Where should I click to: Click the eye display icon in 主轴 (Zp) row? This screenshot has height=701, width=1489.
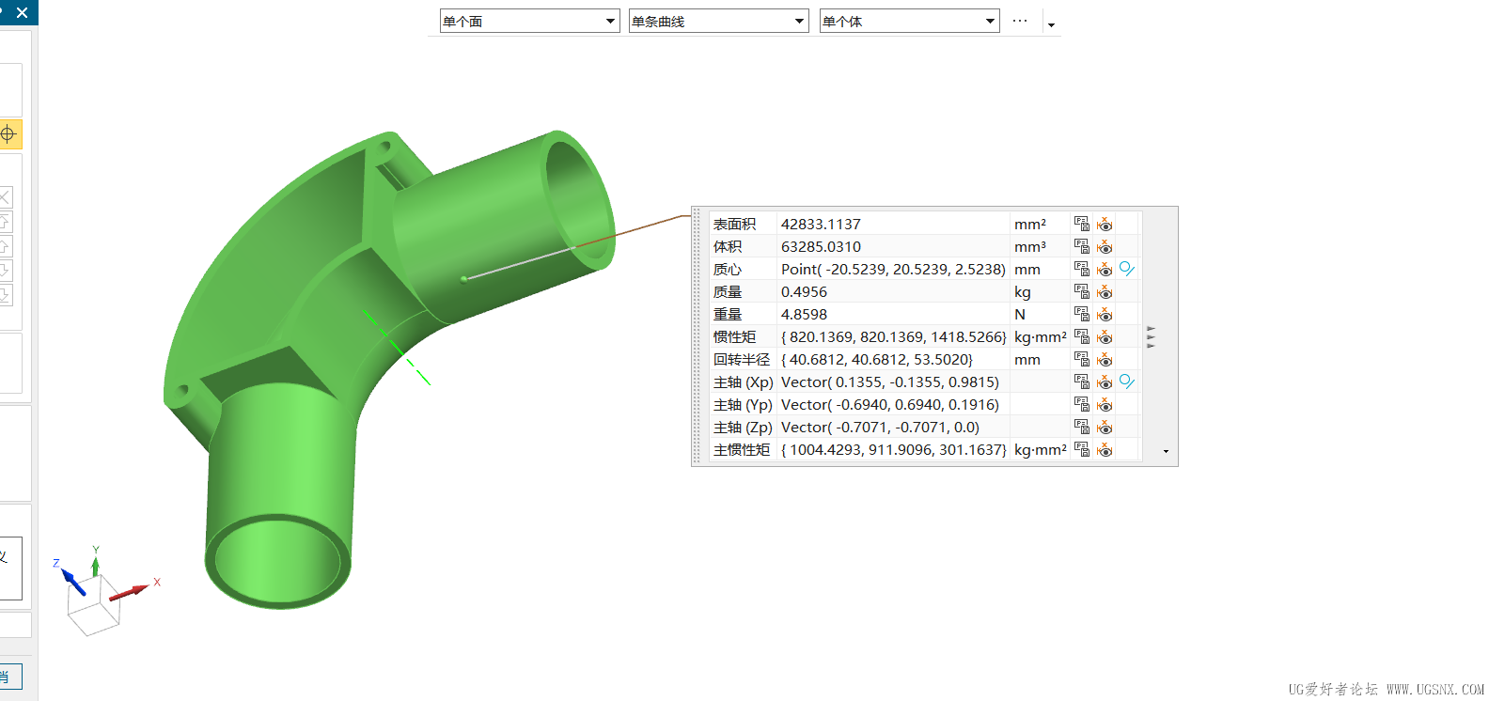1105,427
